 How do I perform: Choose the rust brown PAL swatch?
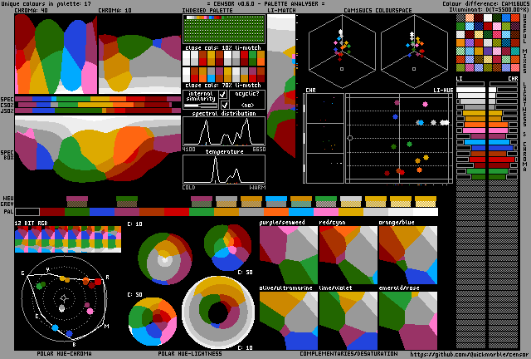[x=152, y=212]
